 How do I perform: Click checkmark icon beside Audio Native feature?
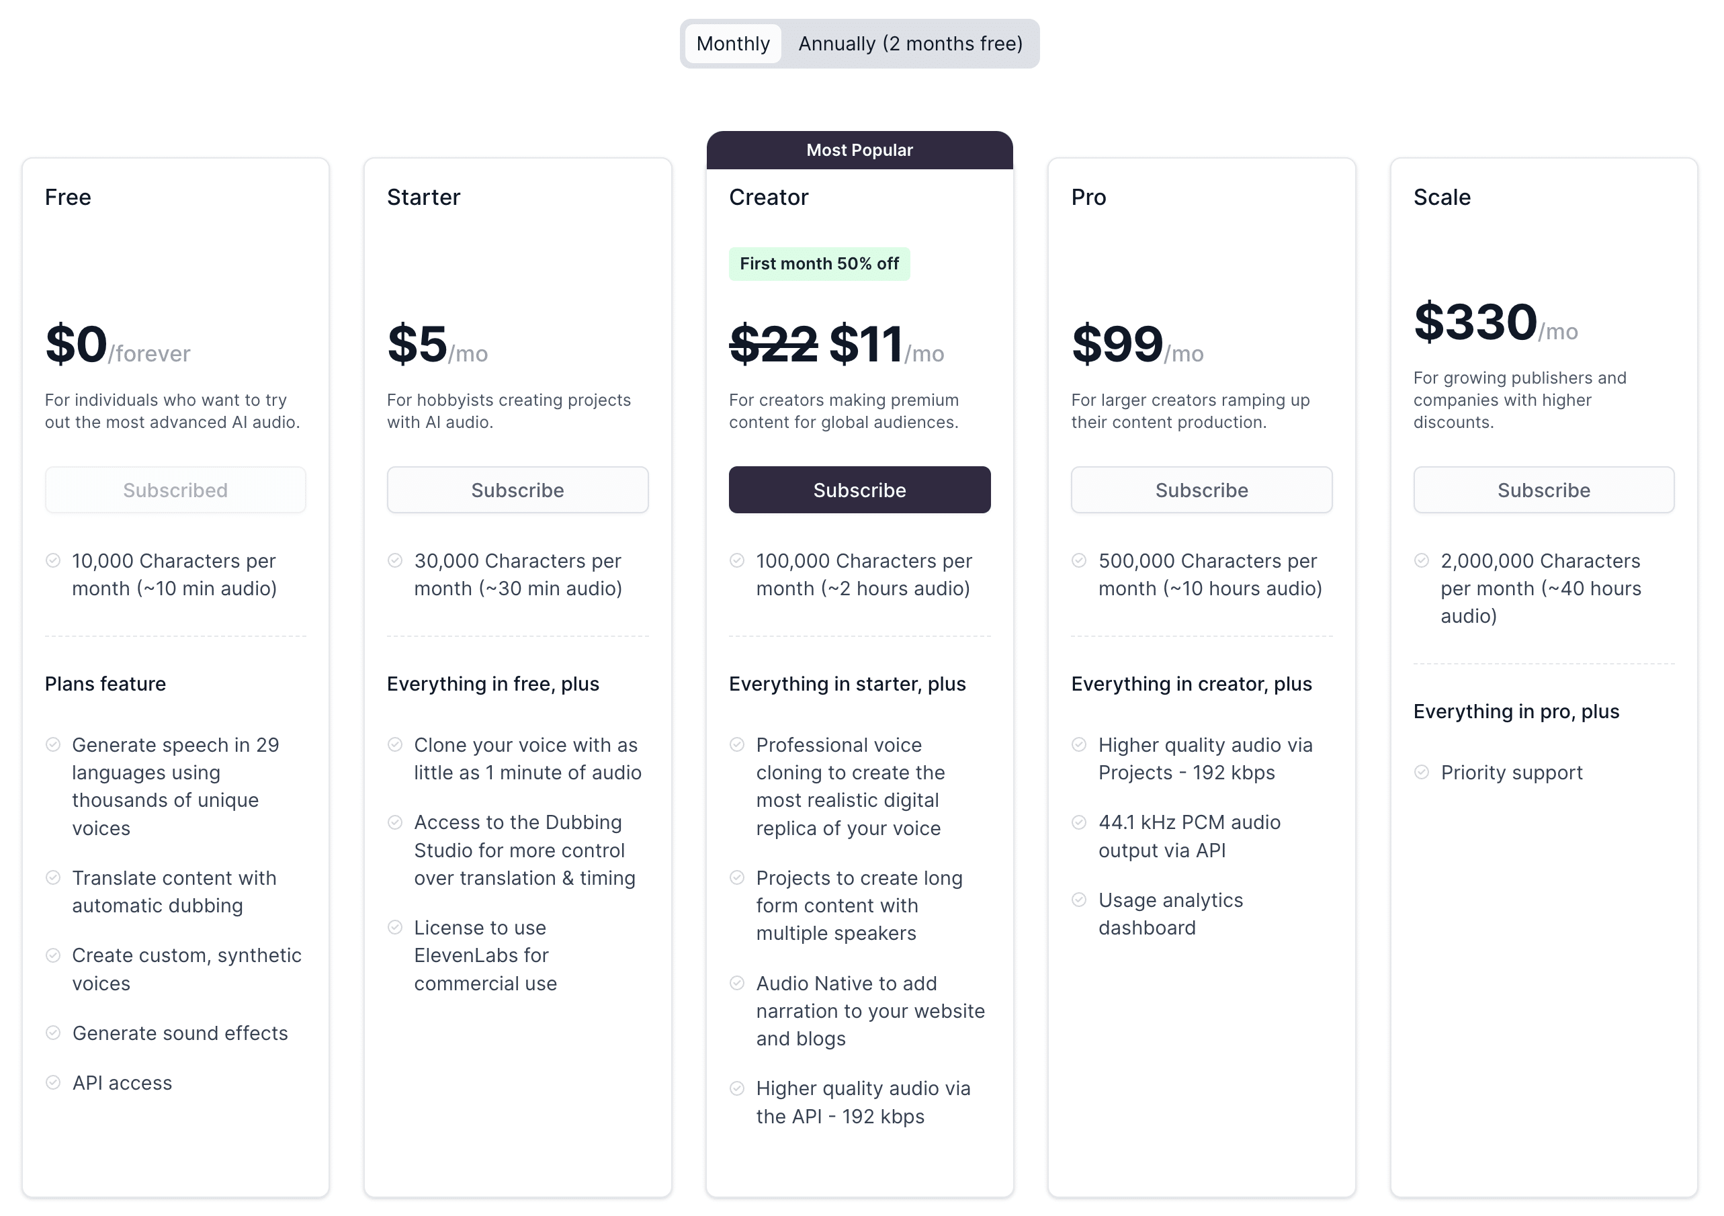point(737,984)
